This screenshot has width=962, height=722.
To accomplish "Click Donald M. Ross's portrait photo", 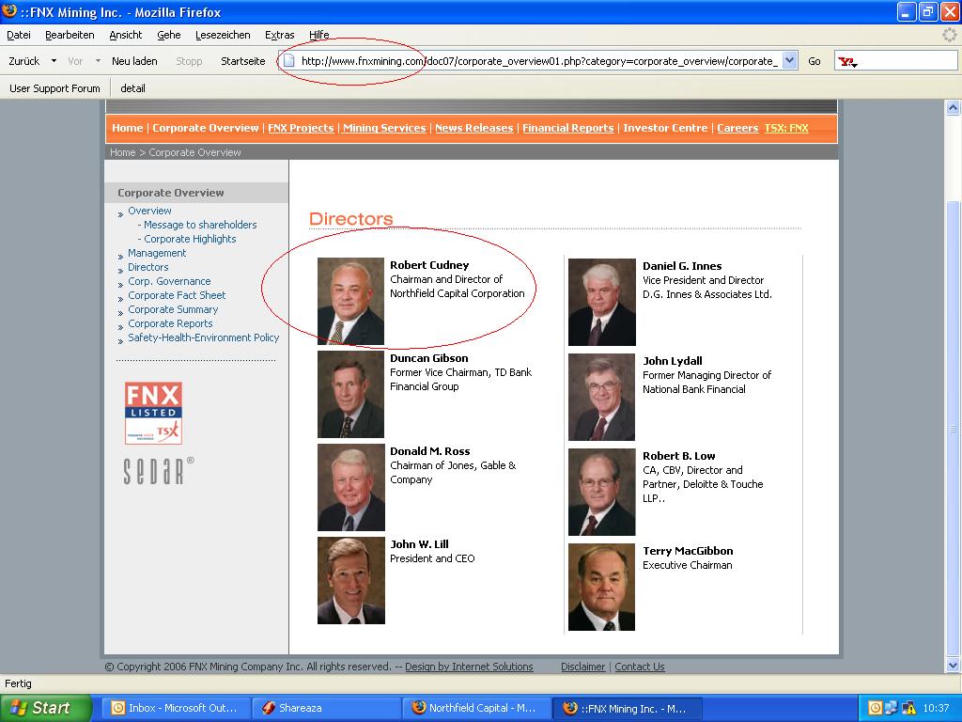I will [x=351, y=488].
